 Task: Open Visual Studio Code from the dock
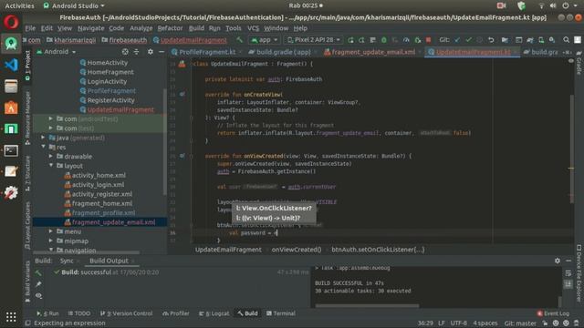(11, 65)
